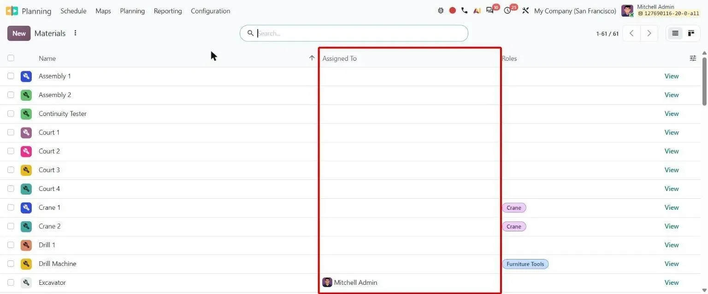Click the Assembly 2 wrench icon
The height and width of the screenshot is (294, 708).
click(x=26, y=95)
